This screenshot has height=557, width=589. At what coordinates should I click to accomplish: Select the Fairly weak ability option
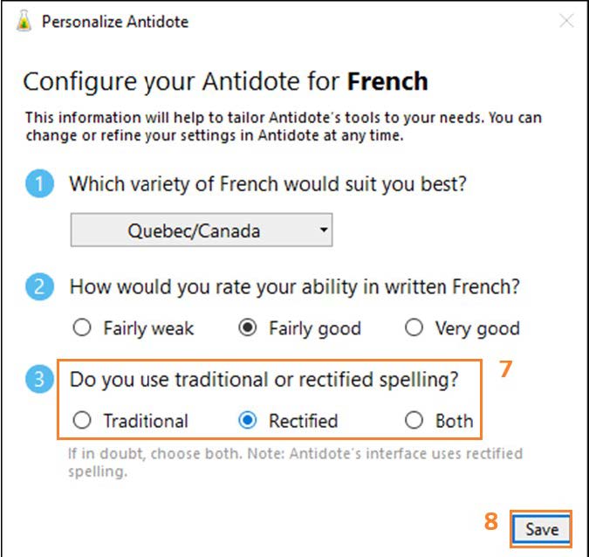(x=82, y=328)
